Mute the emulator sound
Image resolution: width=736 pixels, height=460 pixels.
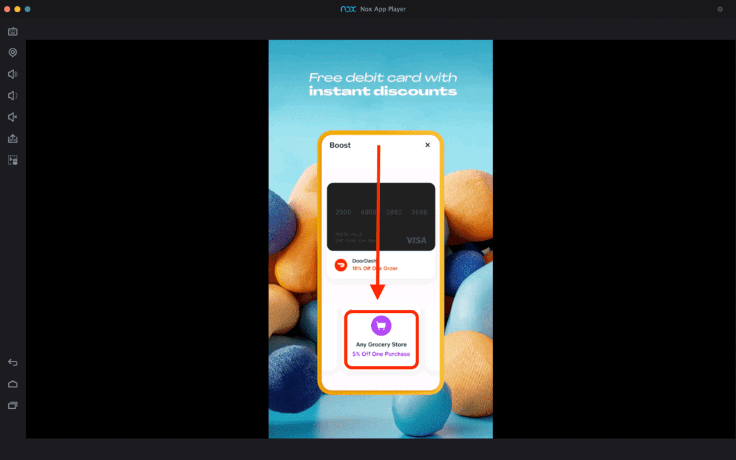click(13, 117)
